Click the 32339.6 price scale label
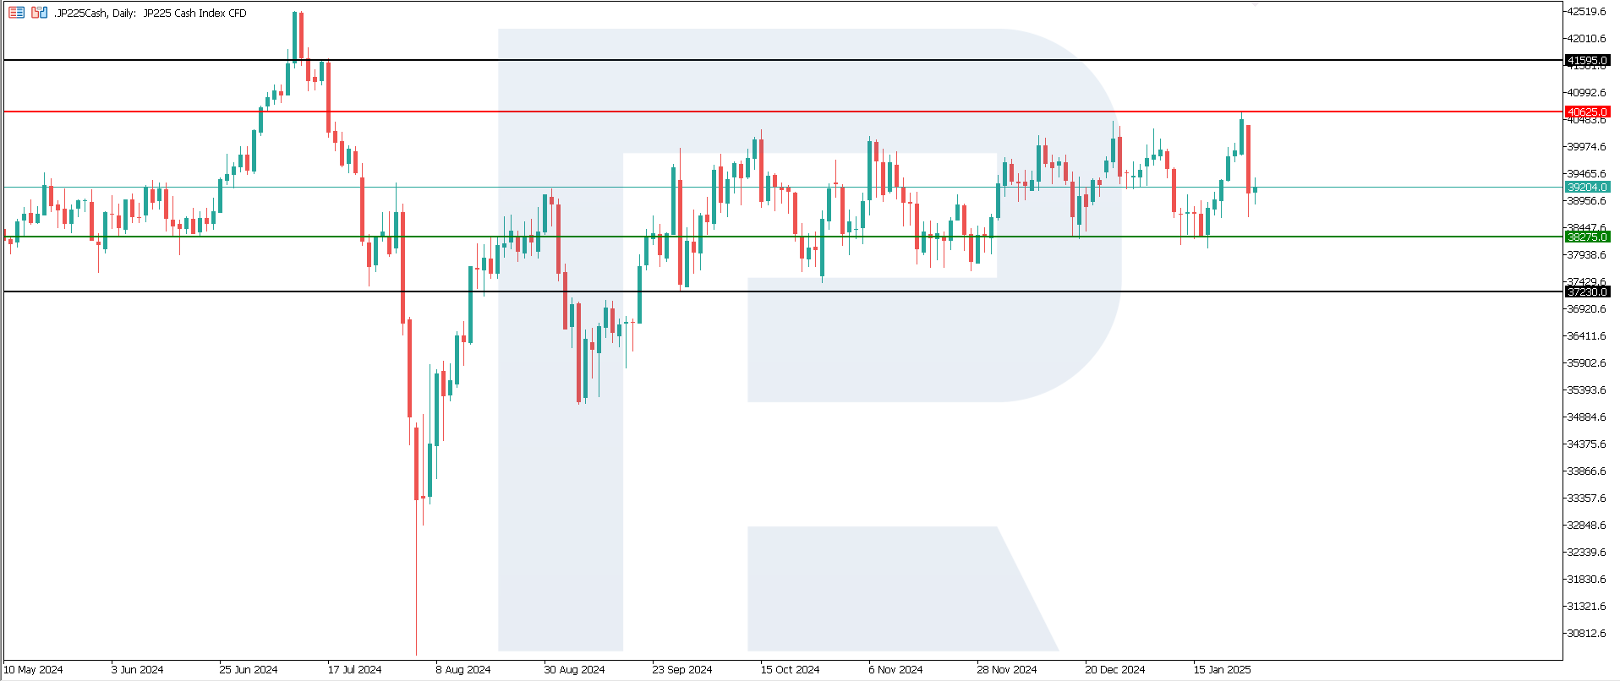Screen dimensions: 1620x681 coord(1586,553)
